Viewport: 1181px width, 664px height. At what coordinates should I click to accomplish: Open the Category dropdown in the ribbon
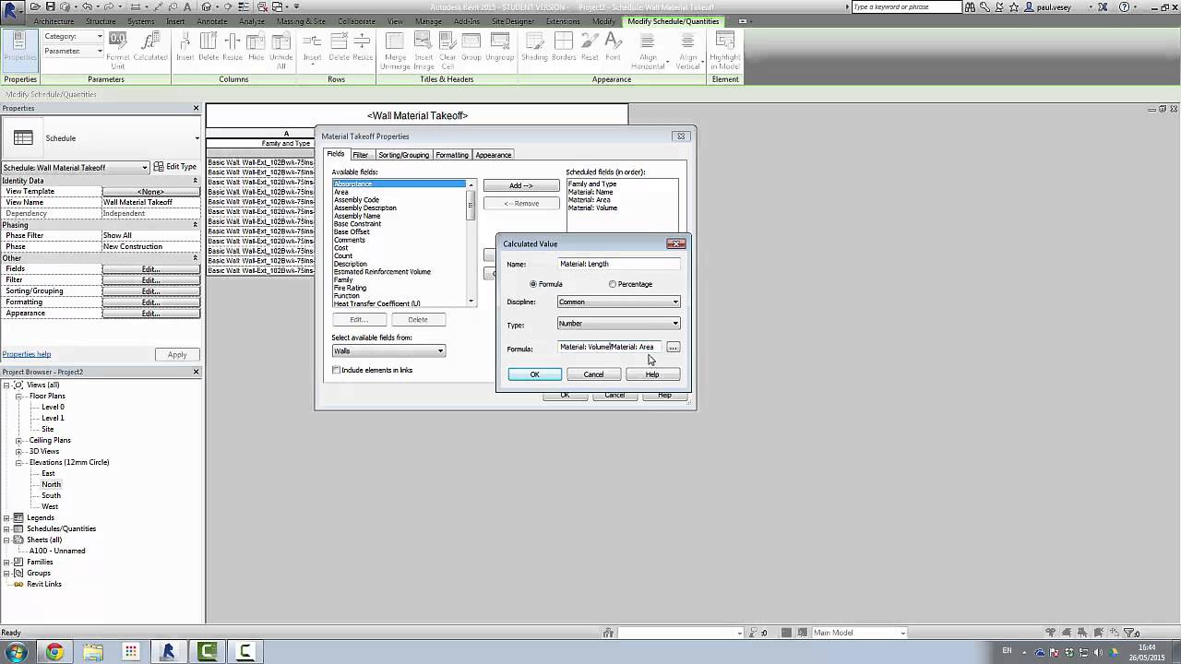click(74, 36)
